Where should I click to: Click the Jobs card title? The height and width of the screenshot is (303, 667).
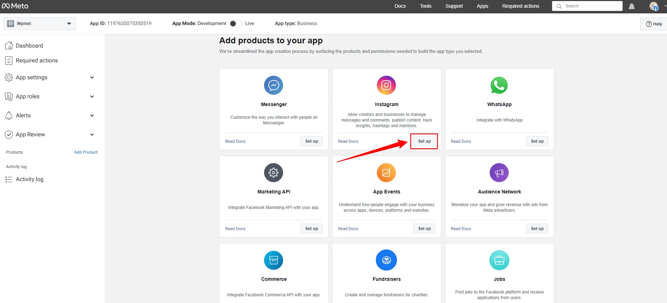pyautogui.click(x=499, y=279)
